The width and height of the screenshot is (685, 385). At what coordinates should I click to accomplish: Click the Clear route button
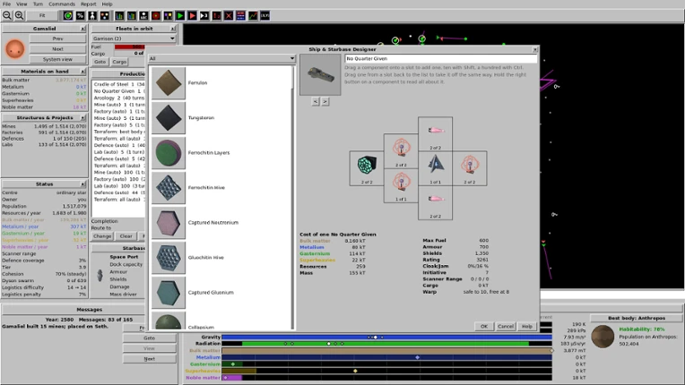click(126, 235)
